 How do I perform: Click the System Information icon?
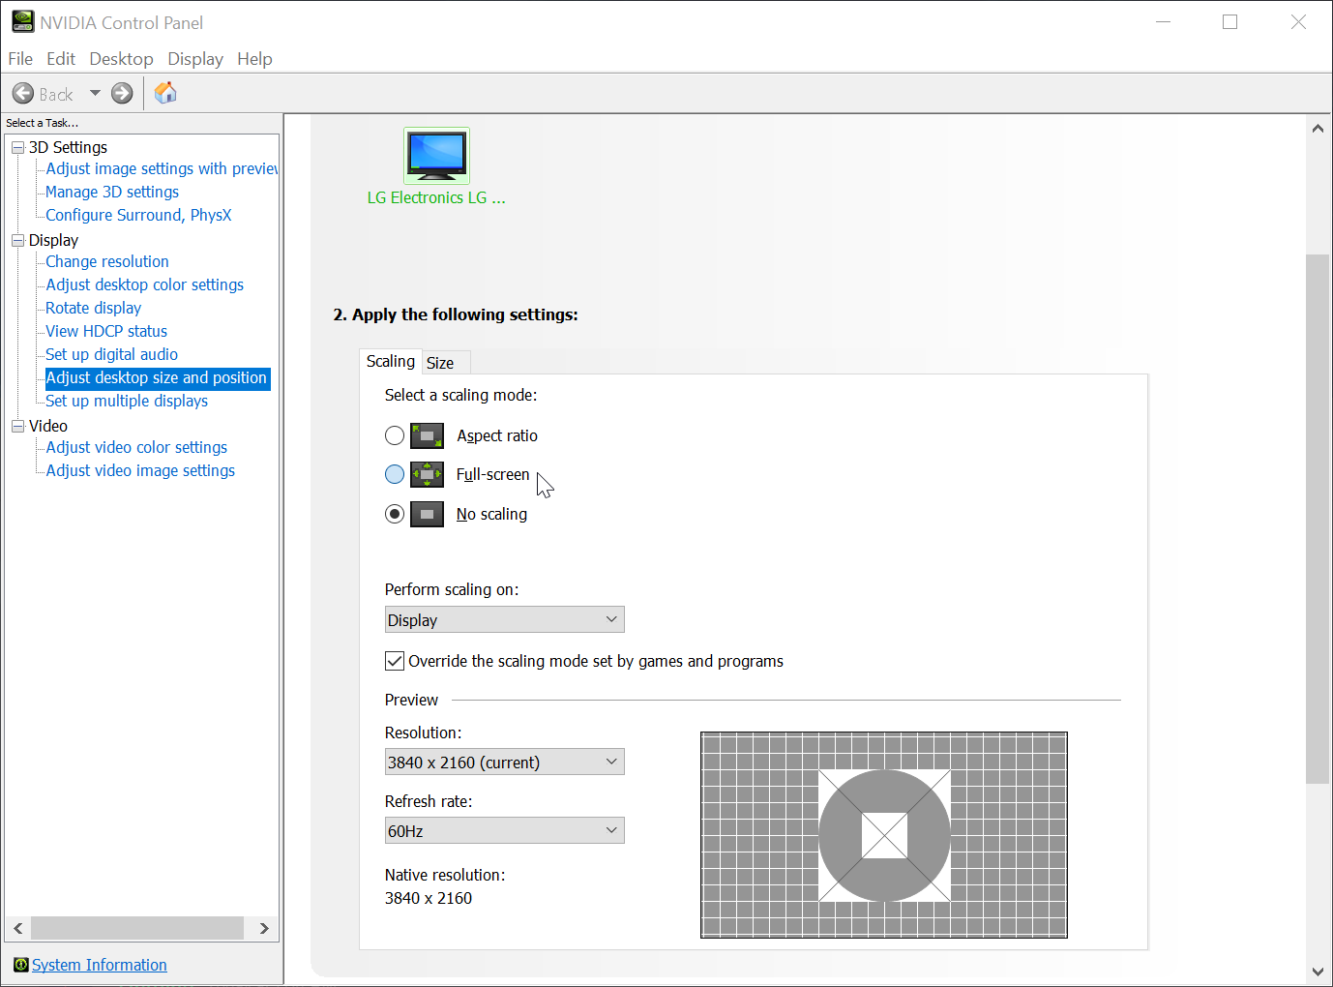coord(20,965)
